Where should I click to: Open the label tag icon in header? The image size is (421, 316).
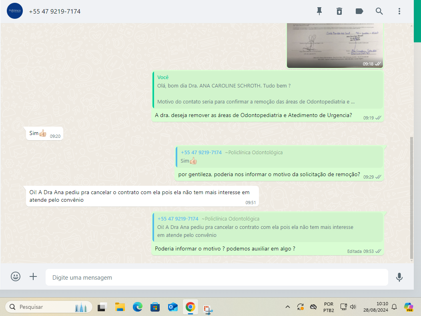[x=359, y=11]
